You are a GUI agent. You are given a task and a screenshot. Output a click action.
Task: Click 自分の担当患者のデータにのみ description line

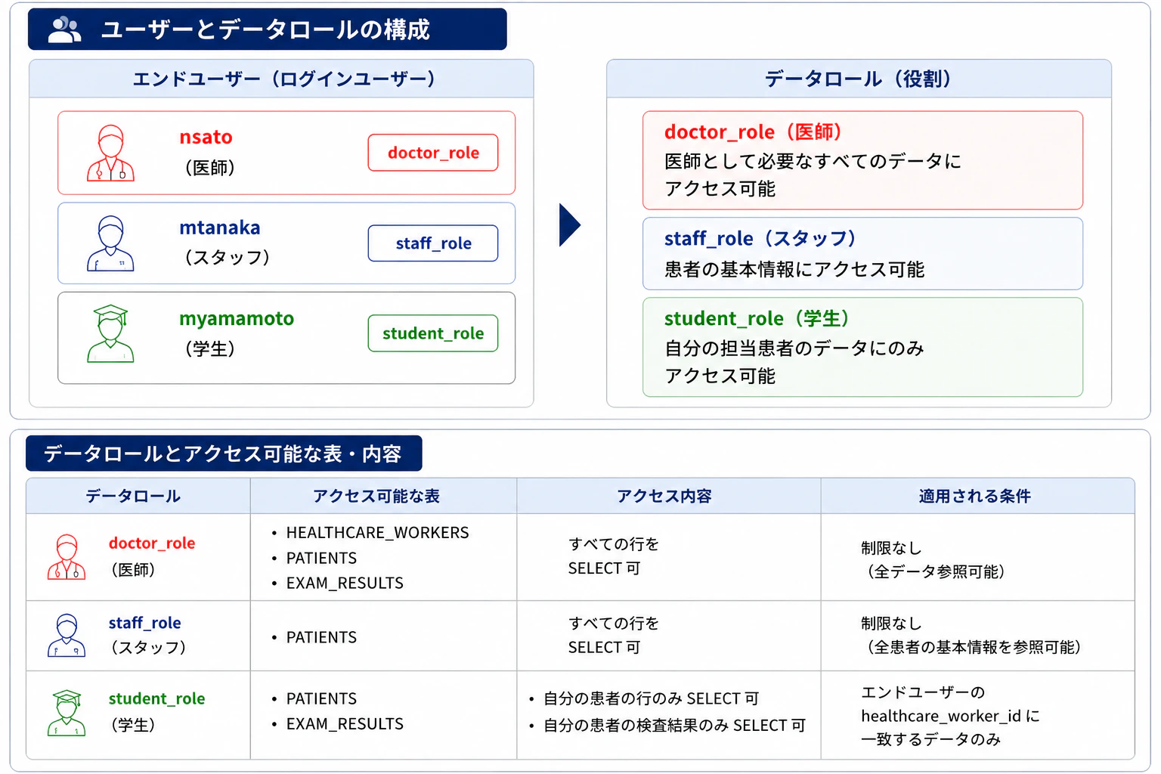pos(794,348)
